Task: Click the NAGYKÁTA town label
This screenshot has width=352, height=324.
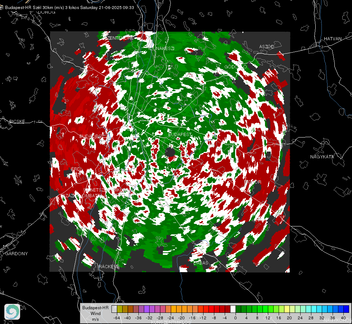Action: (322, 157)
